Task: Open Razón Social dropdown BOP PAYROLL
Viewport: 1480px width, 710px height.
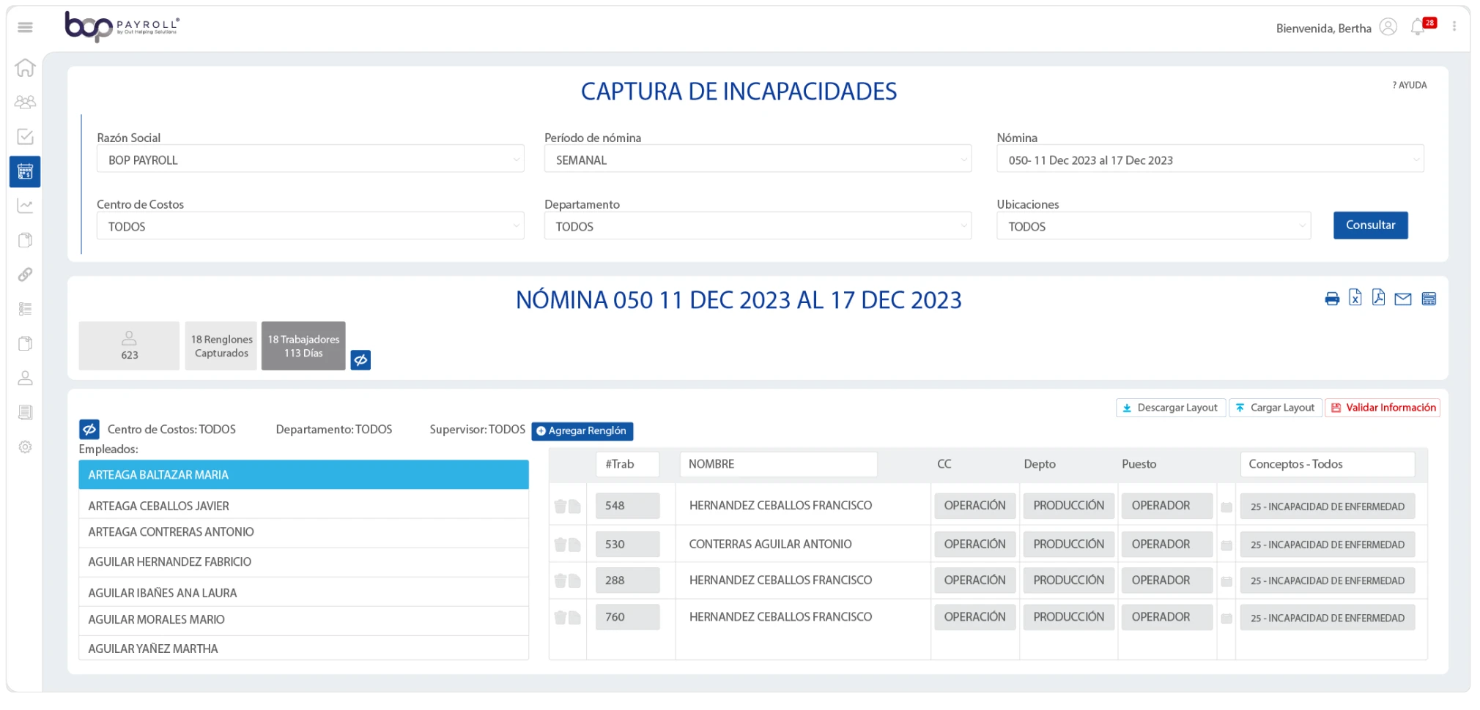Action: pyautogui.click(x=311, y=160)
